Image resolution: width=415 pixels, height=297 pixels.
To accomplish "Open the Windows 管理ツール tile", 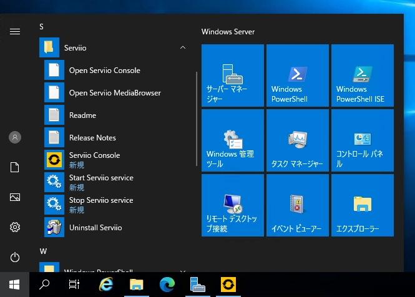I will click(233, 140).
